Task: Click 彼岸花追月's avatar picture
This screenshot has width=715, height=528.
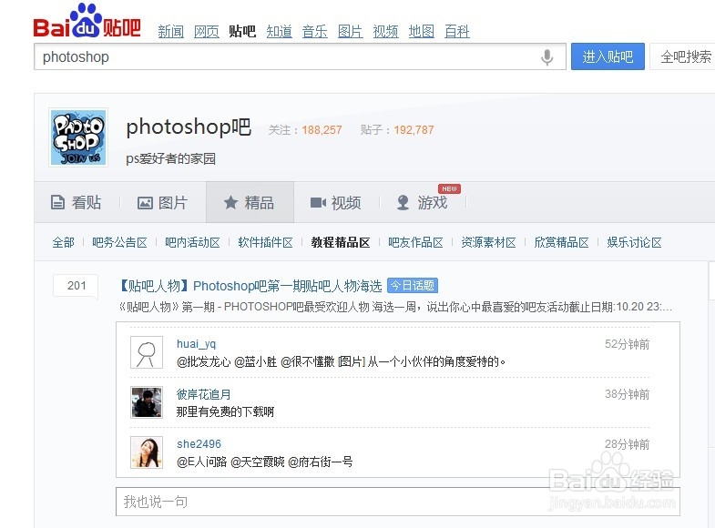Action: coord(147,402)
